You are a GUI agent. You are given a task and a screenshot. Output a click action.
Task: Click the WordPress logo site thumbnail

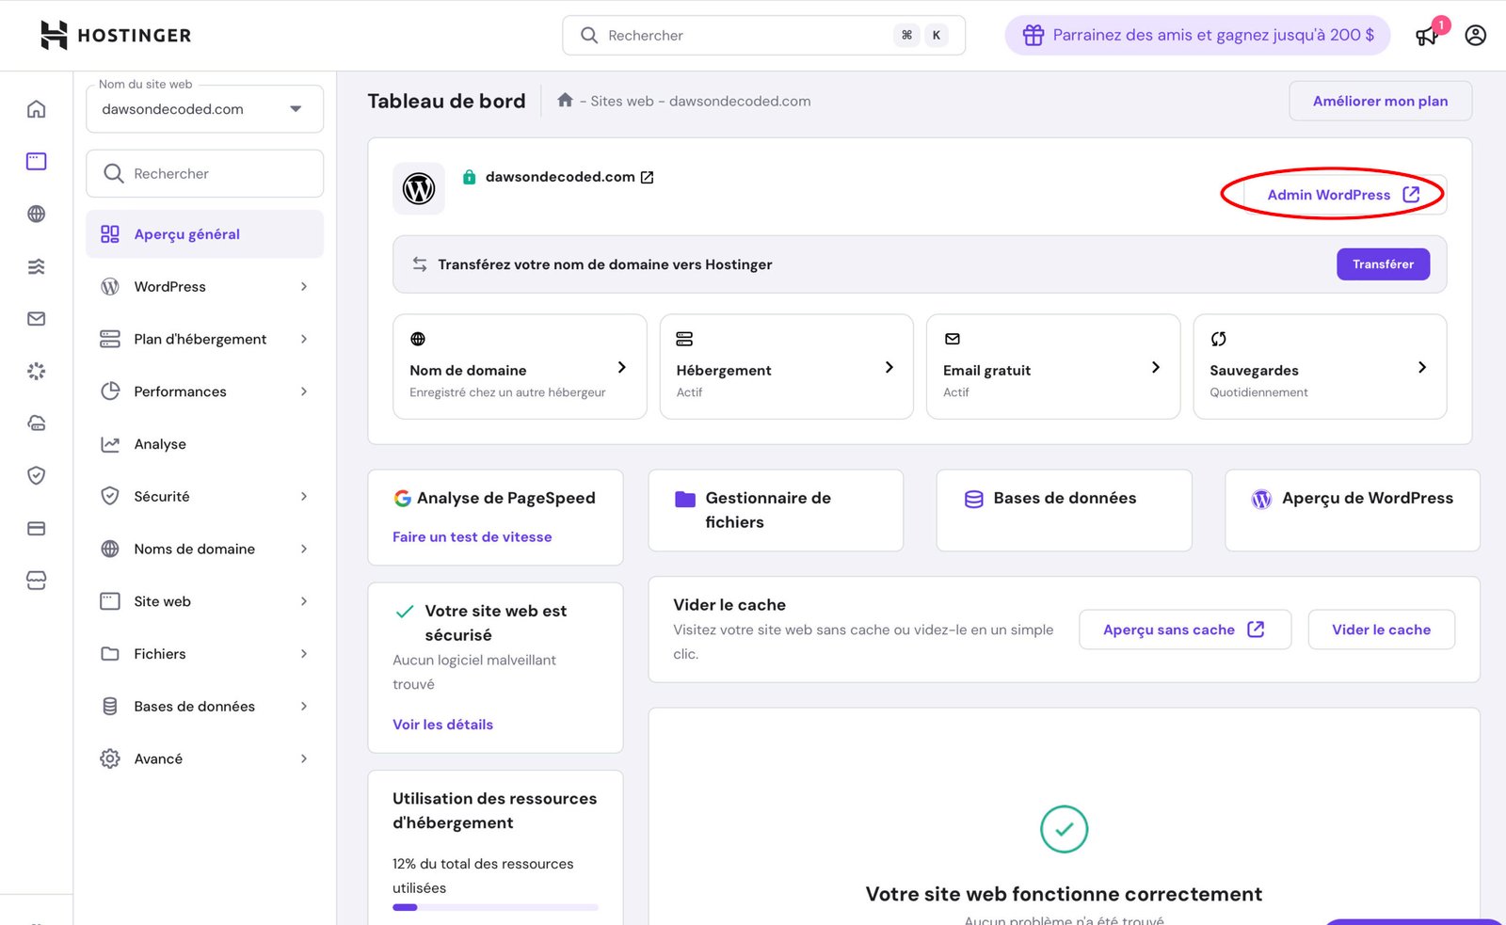tap(419, 188)
